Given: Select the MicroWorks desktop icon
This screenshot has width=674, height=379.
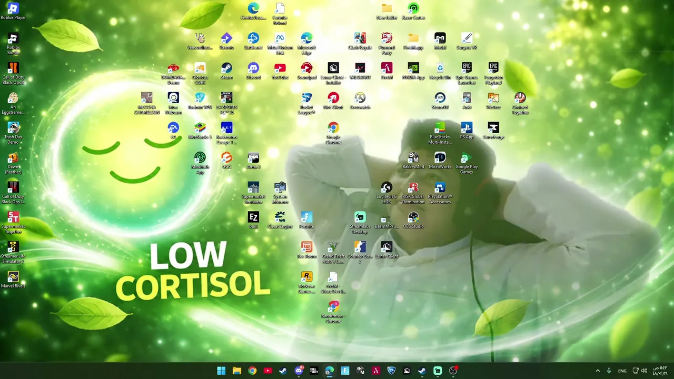Looking at the screenshot, I should [440, 160].
